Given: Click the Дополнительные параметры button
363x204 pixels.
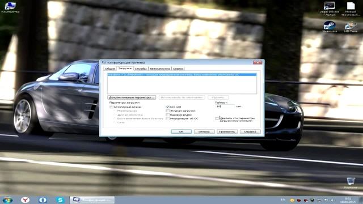Looking at the screenshot, I should click(x=132, y=97).
